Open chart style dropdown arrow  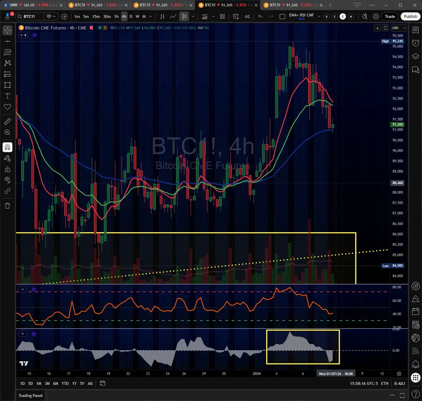193,17
